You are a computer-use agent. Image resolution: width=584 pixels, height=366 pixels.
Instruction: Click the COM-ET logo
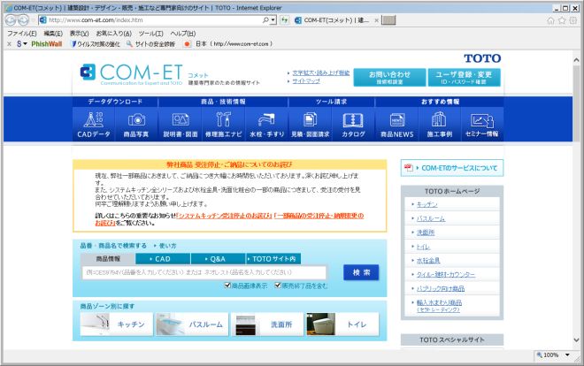click(x=132, y=73)
